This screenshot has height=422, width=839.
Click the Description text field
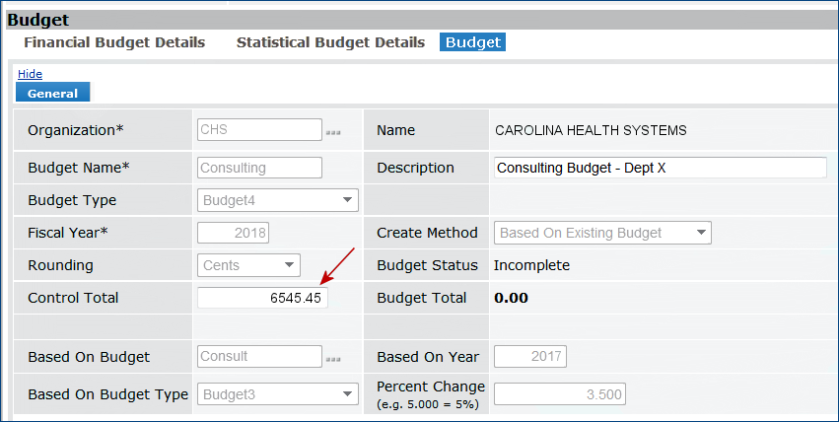pos(660,168)
